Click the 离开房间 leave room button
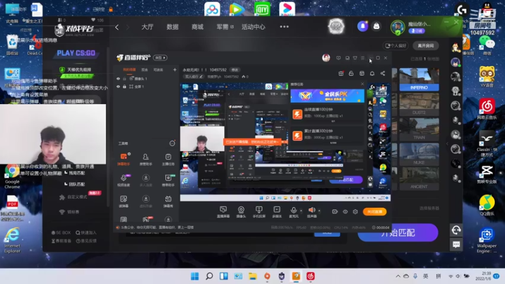 click(425, 45)
